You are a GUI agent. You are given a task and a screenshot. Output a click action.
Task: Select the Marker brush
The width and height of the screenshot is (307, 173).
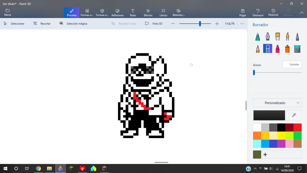(x=258, y=37)
